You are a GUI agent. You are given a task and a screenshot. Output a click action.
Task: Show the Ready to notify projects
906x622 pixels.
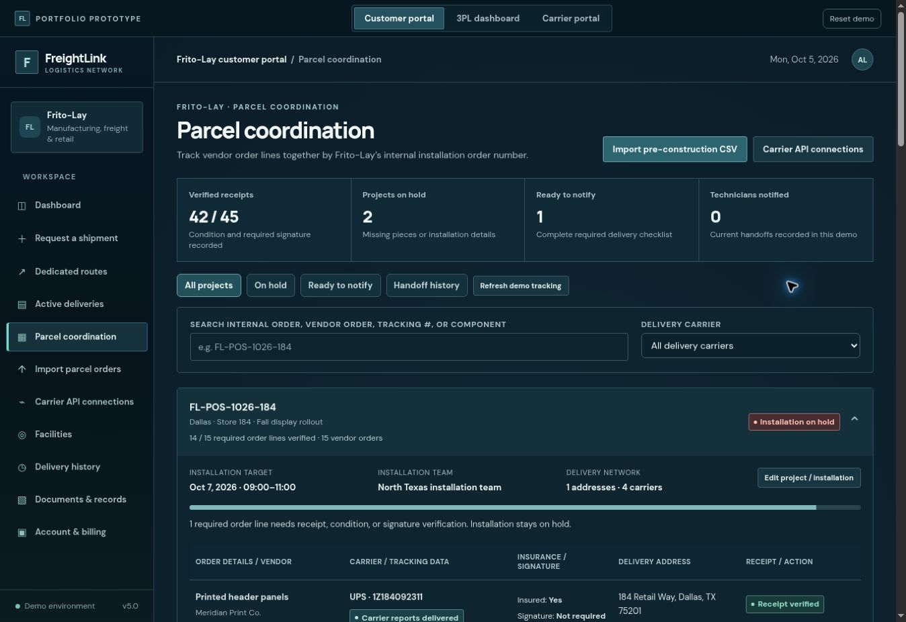pos(340,285)
